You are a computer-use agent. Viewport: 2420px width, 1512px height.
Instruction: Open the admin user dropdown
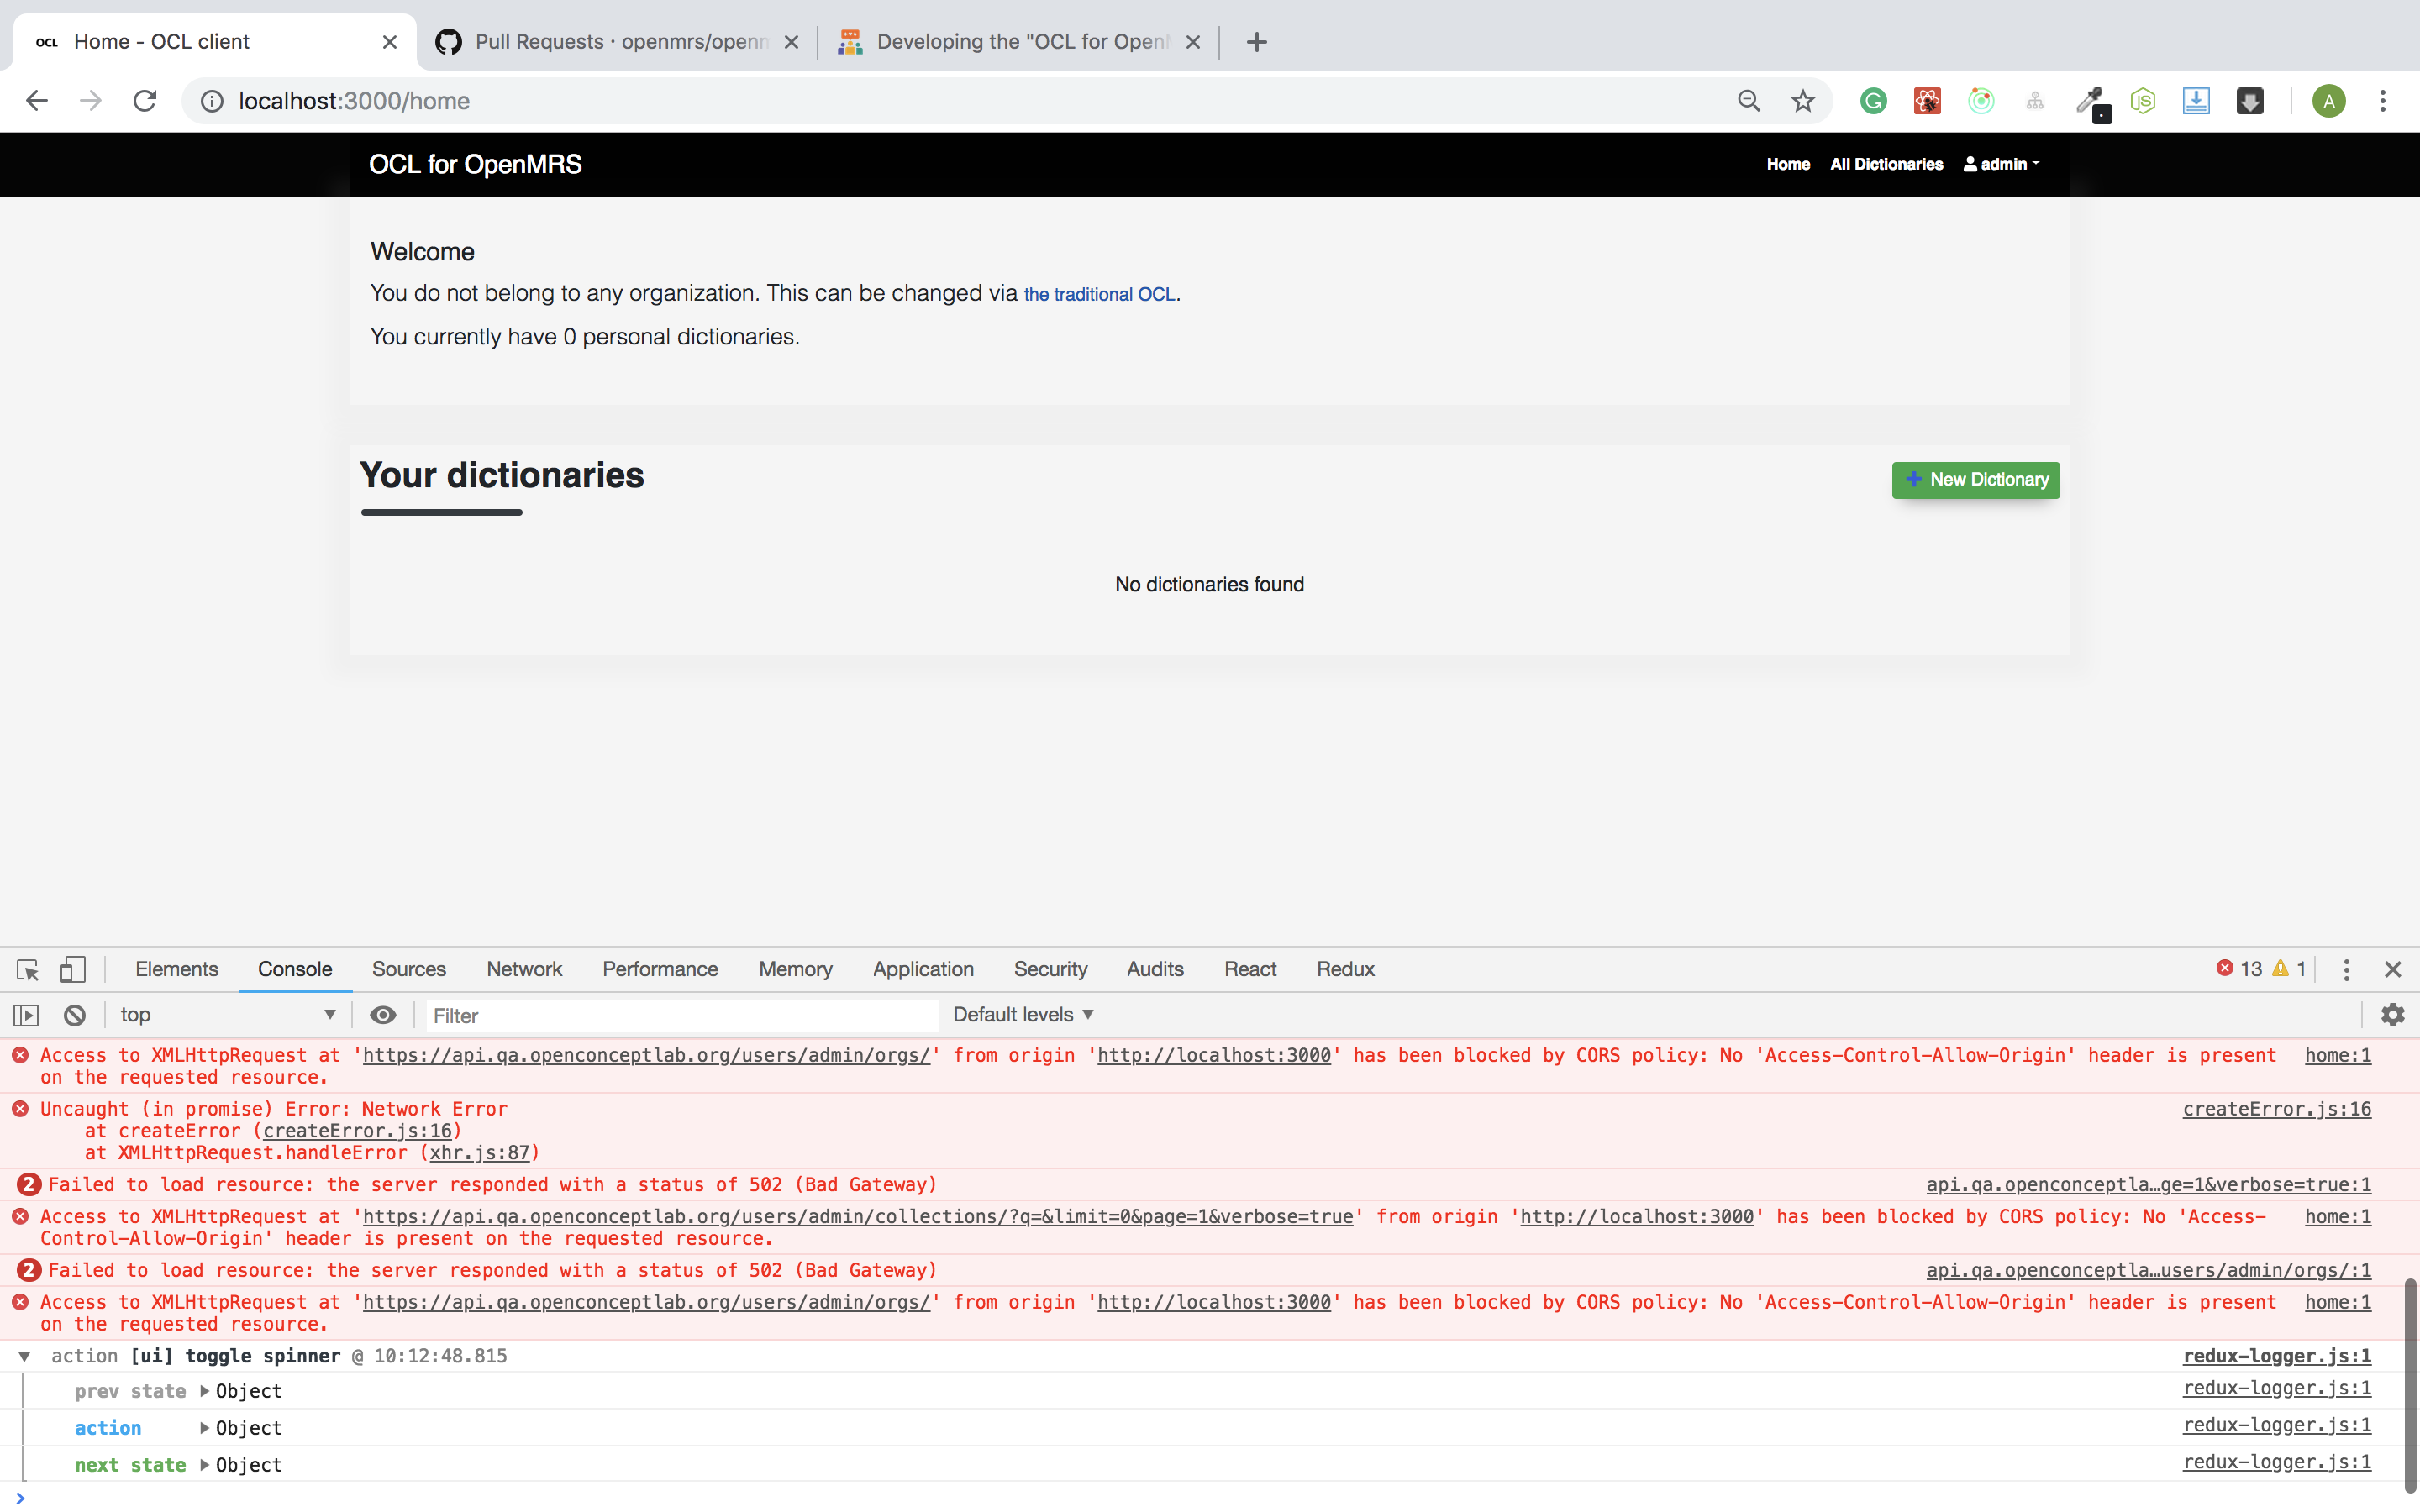pyautogui.click(x=2001, y=164)
